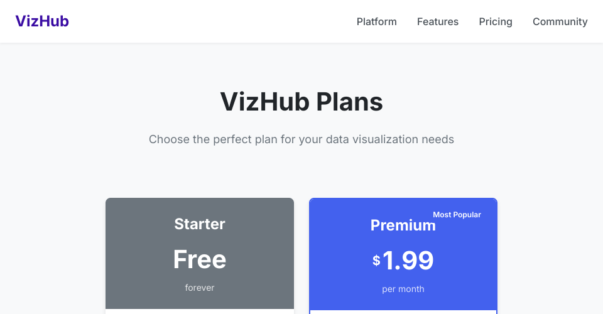Viewport: 603px width, 314px height.
Task: Select Pricing in the navigation bar
Action: [x=495, y=22]
